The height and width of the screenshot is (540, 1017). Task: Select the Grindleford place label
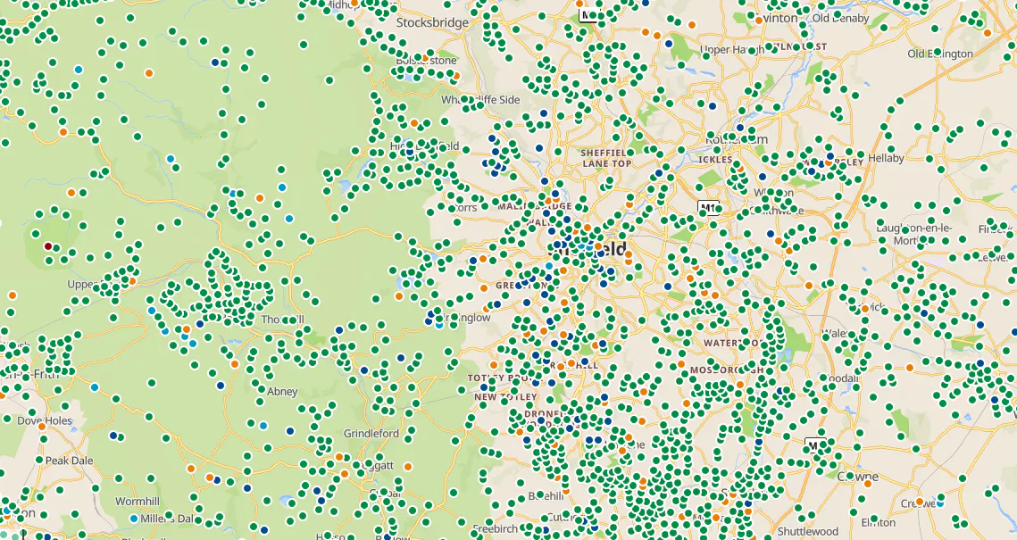[371, 433]
